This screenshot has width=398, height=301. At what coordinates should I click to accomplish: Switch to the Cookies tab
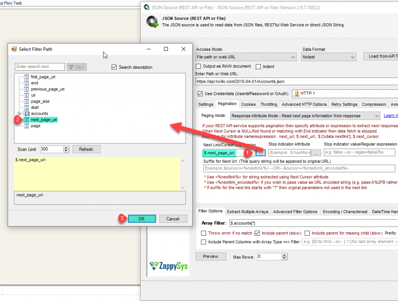point(248,104)
